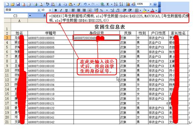Open the zoom percentage dropdown showing 100%
Image resolution: width=195 pixels, height=129 pixels.
tap(150, 4)
